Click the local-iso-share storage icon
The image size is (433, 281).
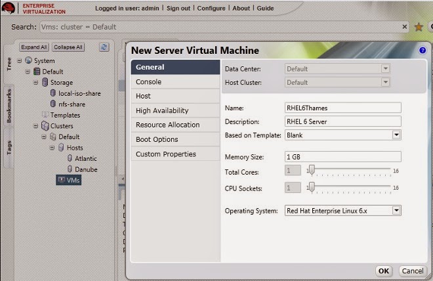click(x=53, y=93)
